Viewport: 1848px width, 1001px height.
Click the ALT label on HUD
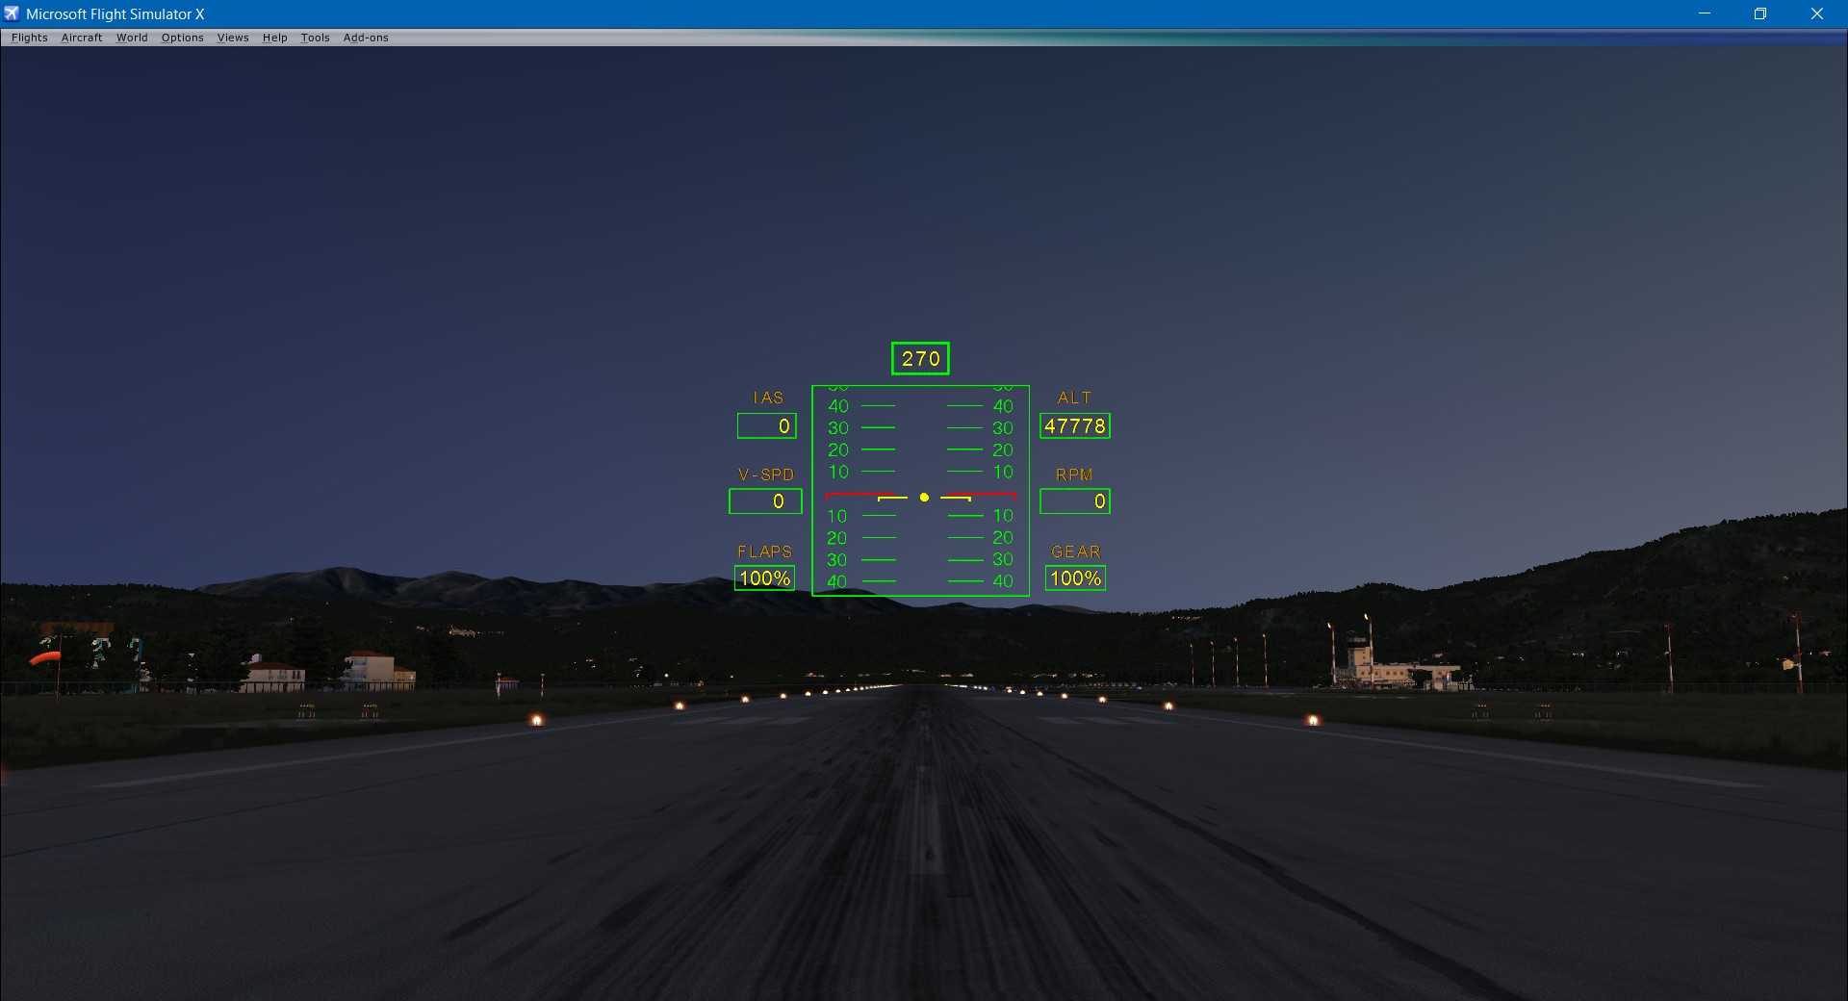(x=1075, y=398)
